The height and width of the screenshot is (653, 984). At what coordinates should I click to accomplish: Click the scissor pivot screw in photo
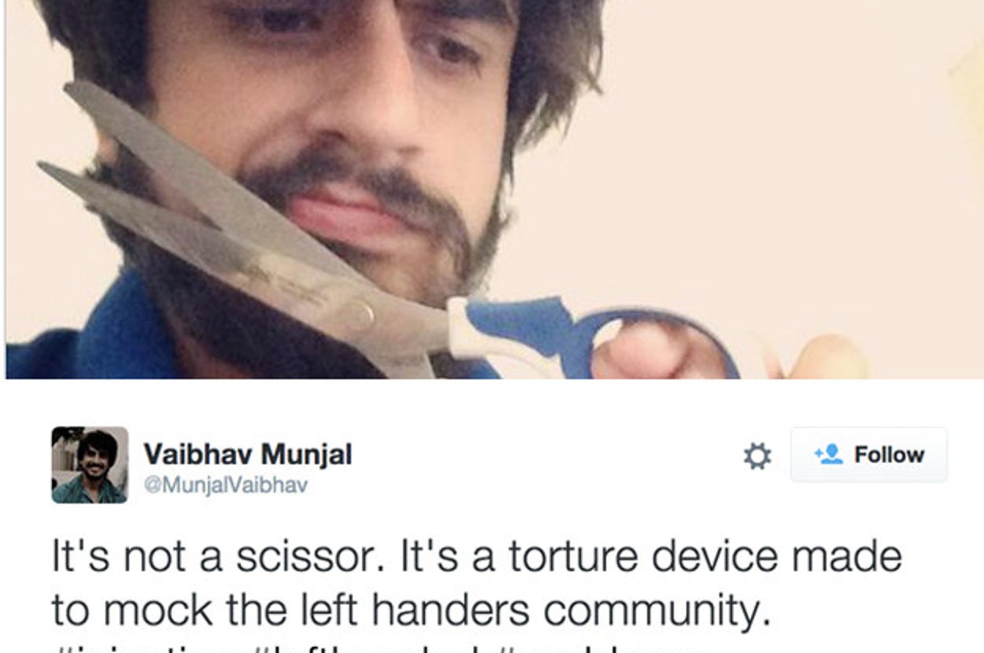(x=361, y=315)
